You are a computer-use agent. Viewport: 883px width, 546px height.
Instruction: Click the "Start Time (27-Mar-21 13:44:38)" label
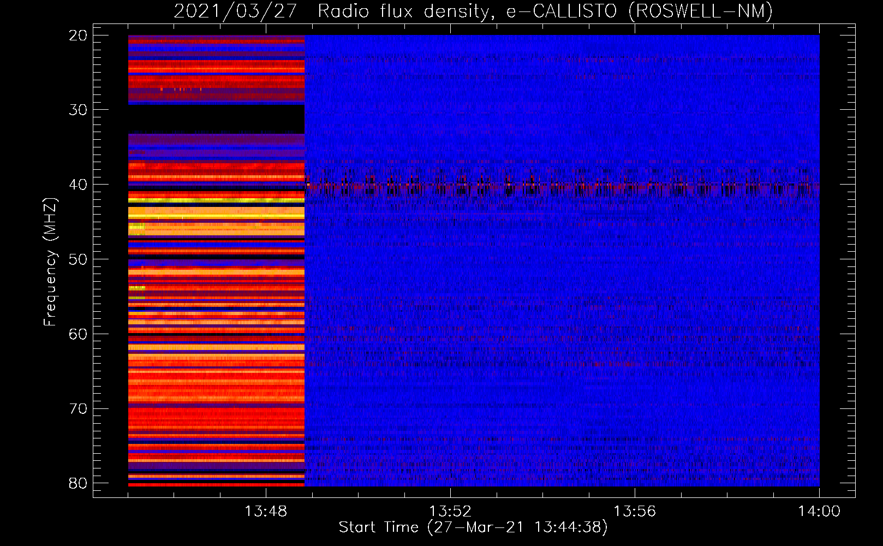[473, 527]
